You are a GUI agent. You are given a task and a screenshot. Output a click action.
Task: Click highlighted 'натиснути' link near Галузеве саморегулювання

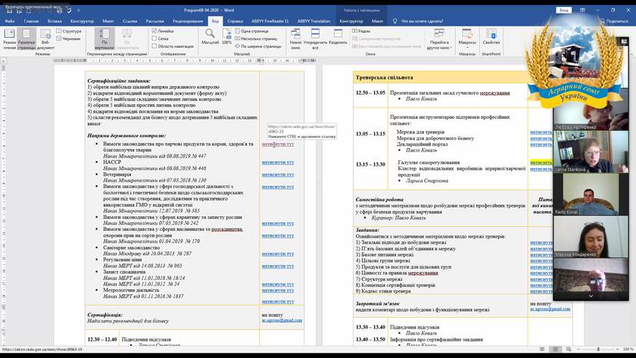coord(541,163)
